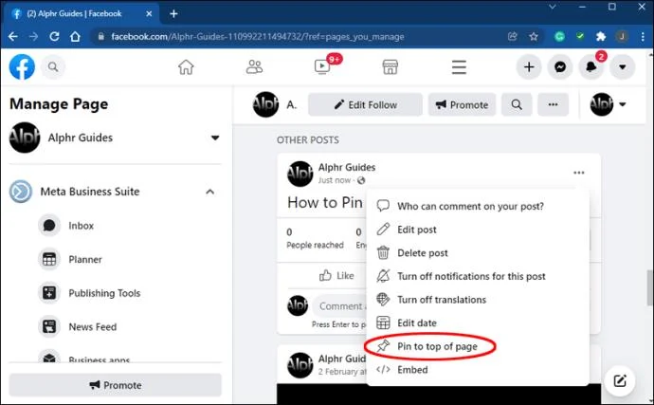The image size is (654, 405).
Task: Open Messenger from the top bar
Action: 560,66
